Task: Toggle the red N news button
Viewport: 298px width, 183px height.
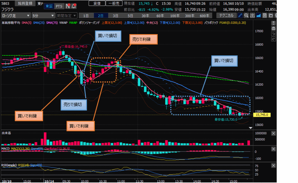Action: click(68, 6)
